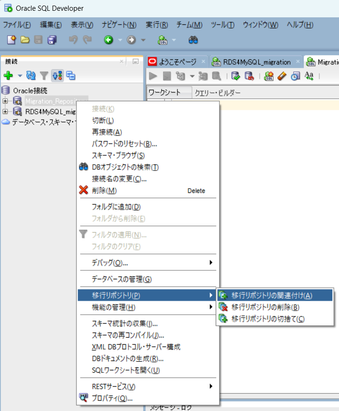The height and width of the screenshot is (411, 339).
Task: Click the green Back navigation button
Action: coord(108,40)
